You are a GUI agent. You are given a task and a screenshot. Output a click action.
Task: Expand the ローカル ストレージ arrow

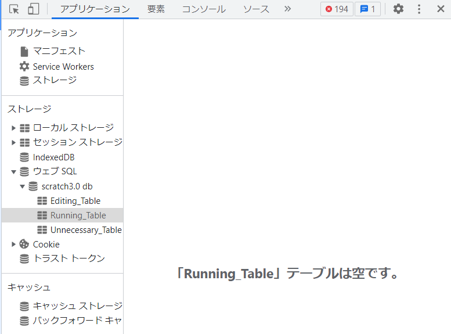[x=13, y=128]
